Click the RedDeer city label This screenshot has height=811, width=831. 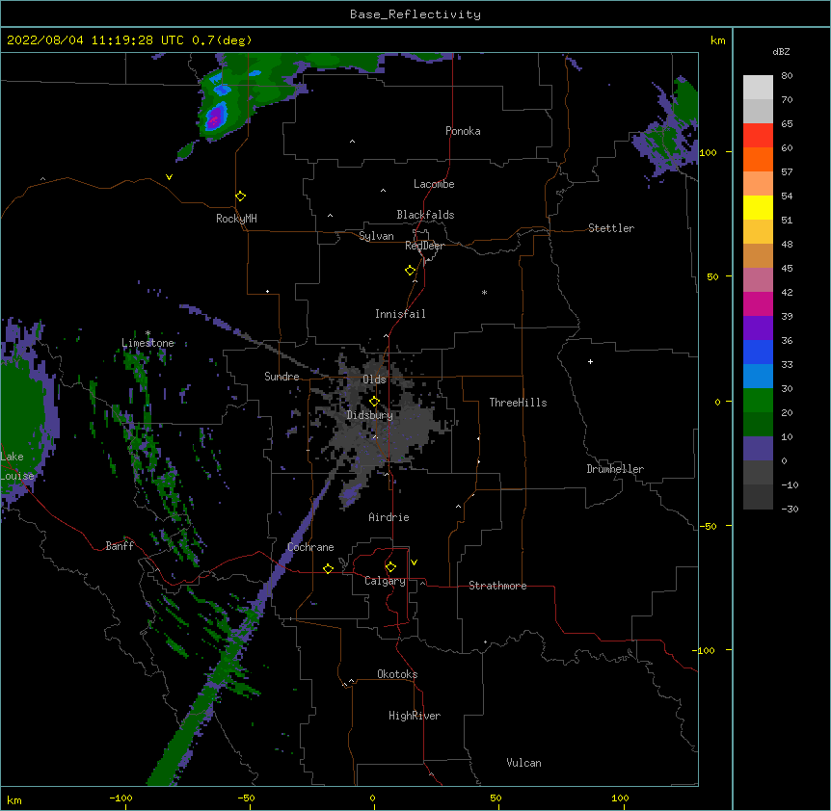pyautogui.click(x=424, y=246)
